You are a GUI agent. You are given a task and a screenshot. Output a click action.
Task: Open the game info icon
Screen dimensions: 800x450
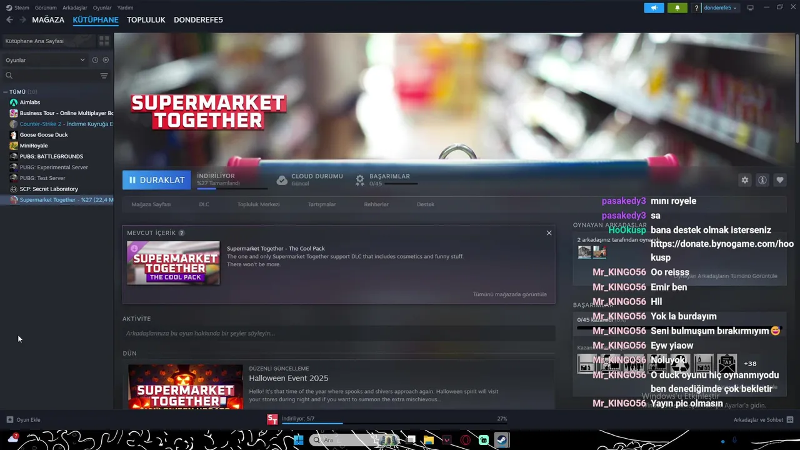pyautogui.click(x=762, y=180)
